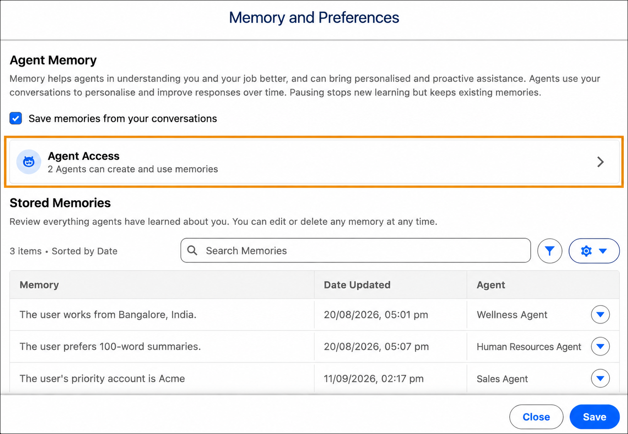This screenshot has height=434, width=628.
Task: Click "2 Agents can create and use memories"
Action: pyautogui.click(x=133, y=169)
